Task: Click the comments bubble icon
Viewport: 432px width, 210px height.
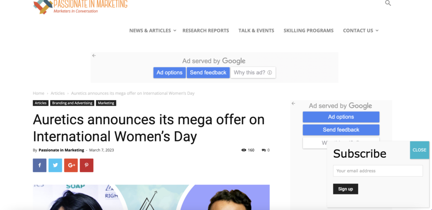Action: [264, 150]
